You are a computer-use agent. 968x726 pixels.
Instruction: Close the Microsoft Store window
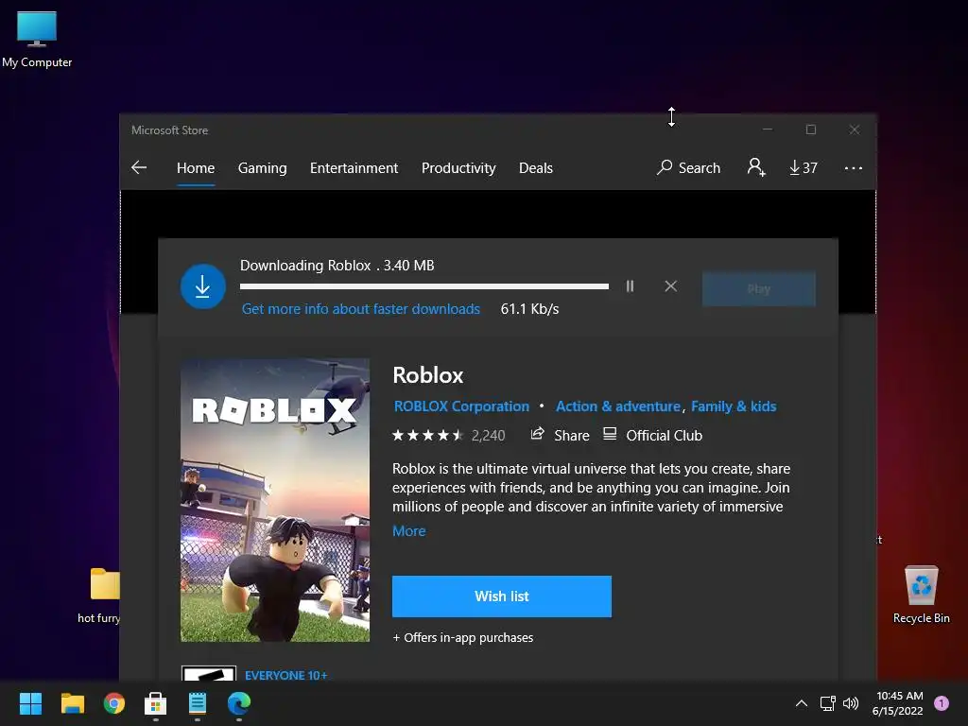point(855,130)
